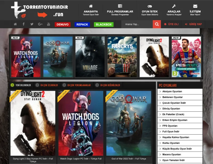Open Resident Evil Village slider thumbnail
Image resolution: width=213 pixels, height=164 pixels.
(x=90, y=57)
